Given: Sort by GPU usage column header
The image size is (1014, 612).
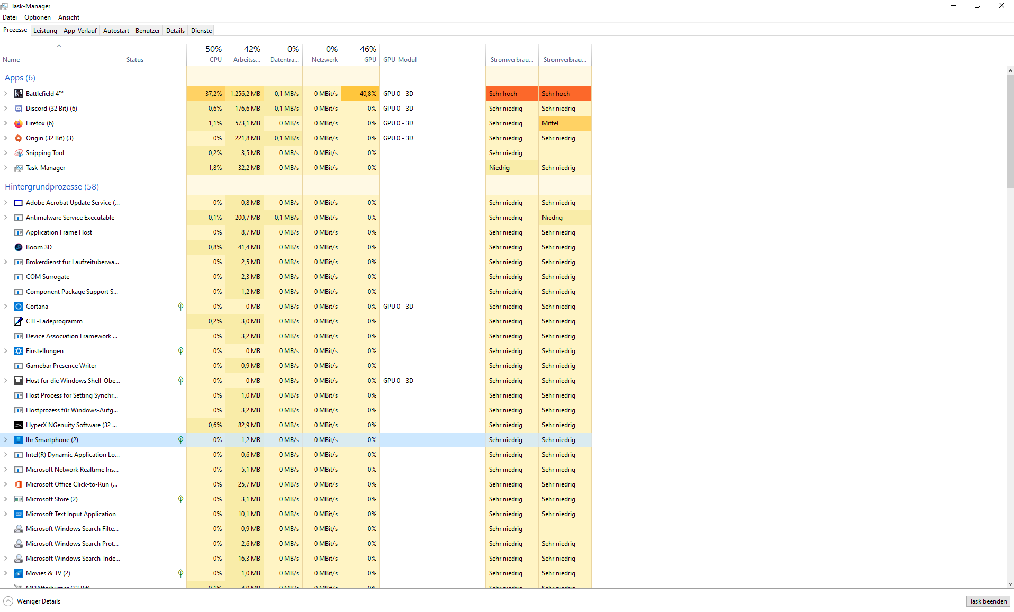Looking at the screenshot, I should [360, 54].
